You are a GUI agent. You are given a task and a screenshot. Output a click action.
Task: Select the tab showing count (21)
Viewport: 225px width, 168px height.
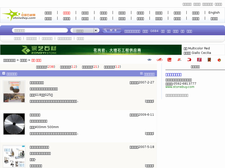pos(90,67)
